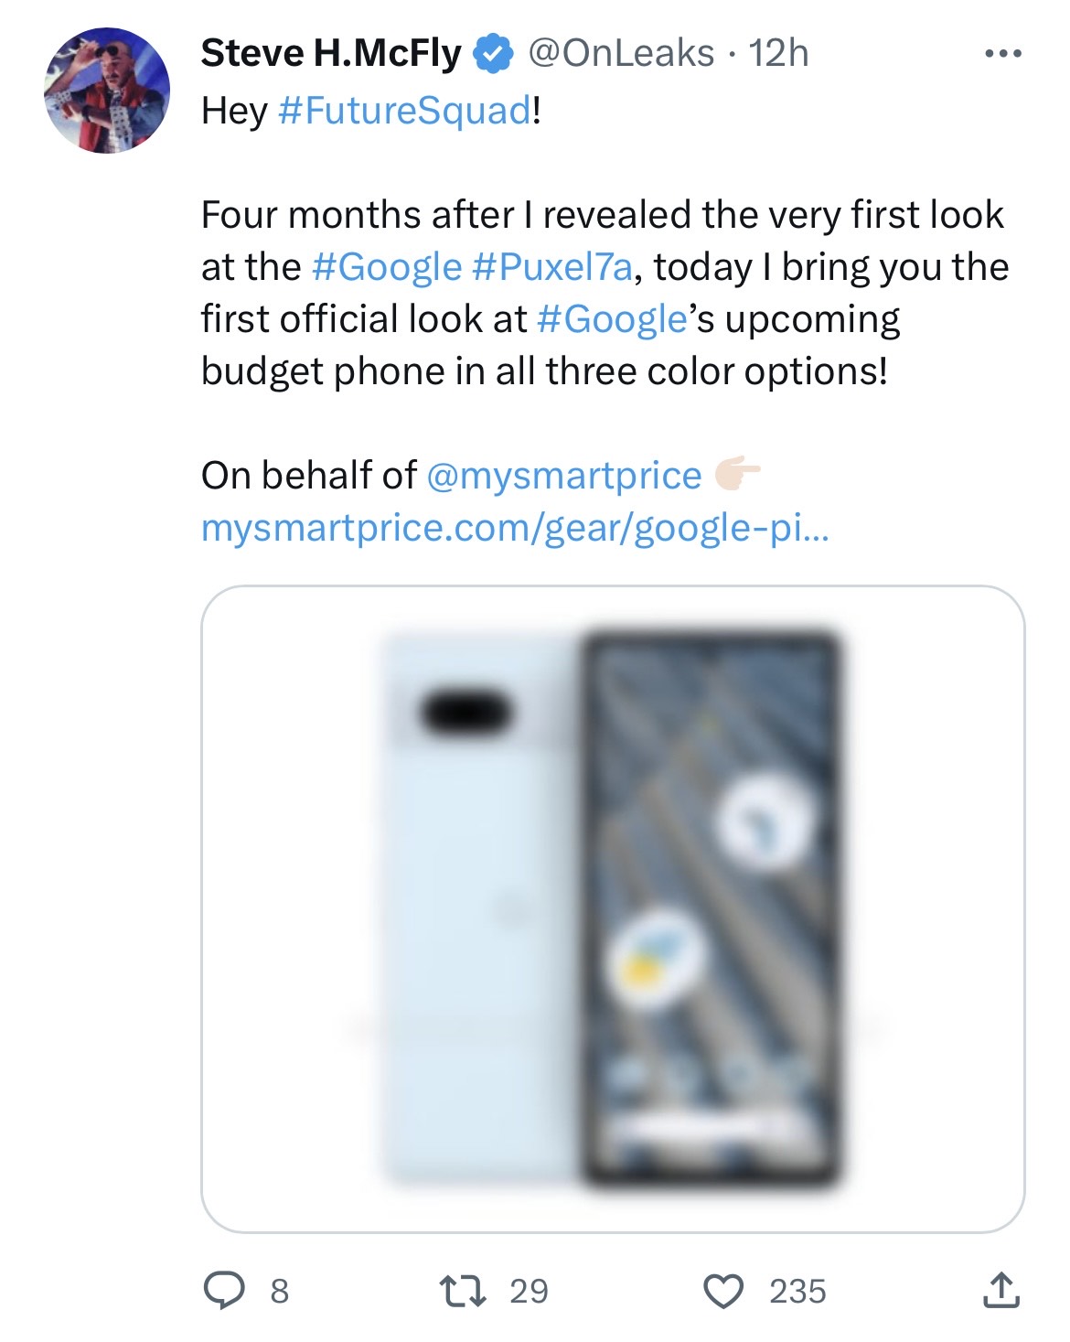Viewport: 1070px width, 1342px height.
Task: Click the blue verified badge
Action: pyautogui.click(x=493, y=54)
